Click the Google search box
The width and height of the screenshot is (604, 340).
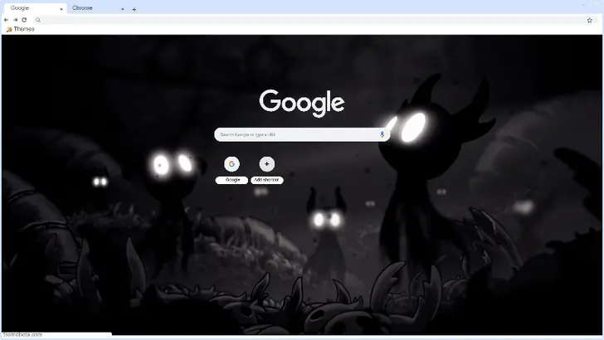pyautogui.click(x=302, y=134)
